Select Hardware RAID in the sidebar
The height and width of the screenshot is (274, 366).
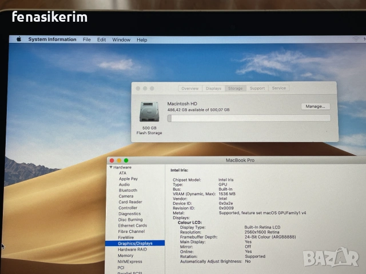[132, 249]
